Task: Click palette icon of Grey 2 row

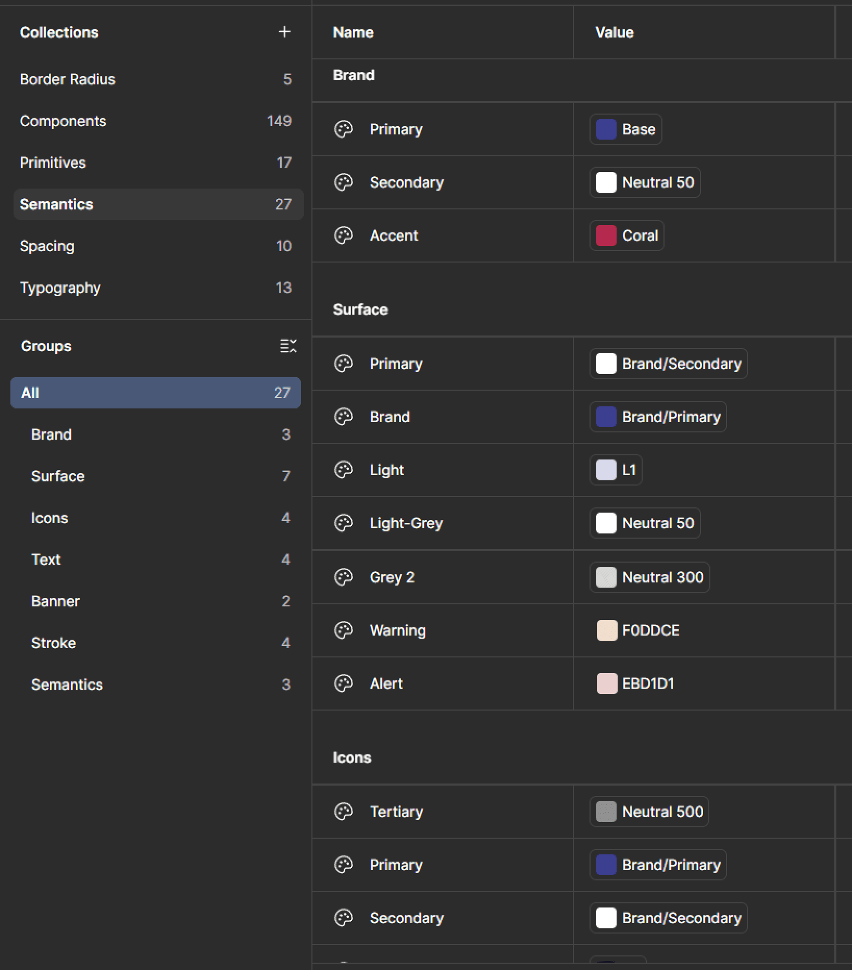Action: pyautogui.click(x=344, y=577)
